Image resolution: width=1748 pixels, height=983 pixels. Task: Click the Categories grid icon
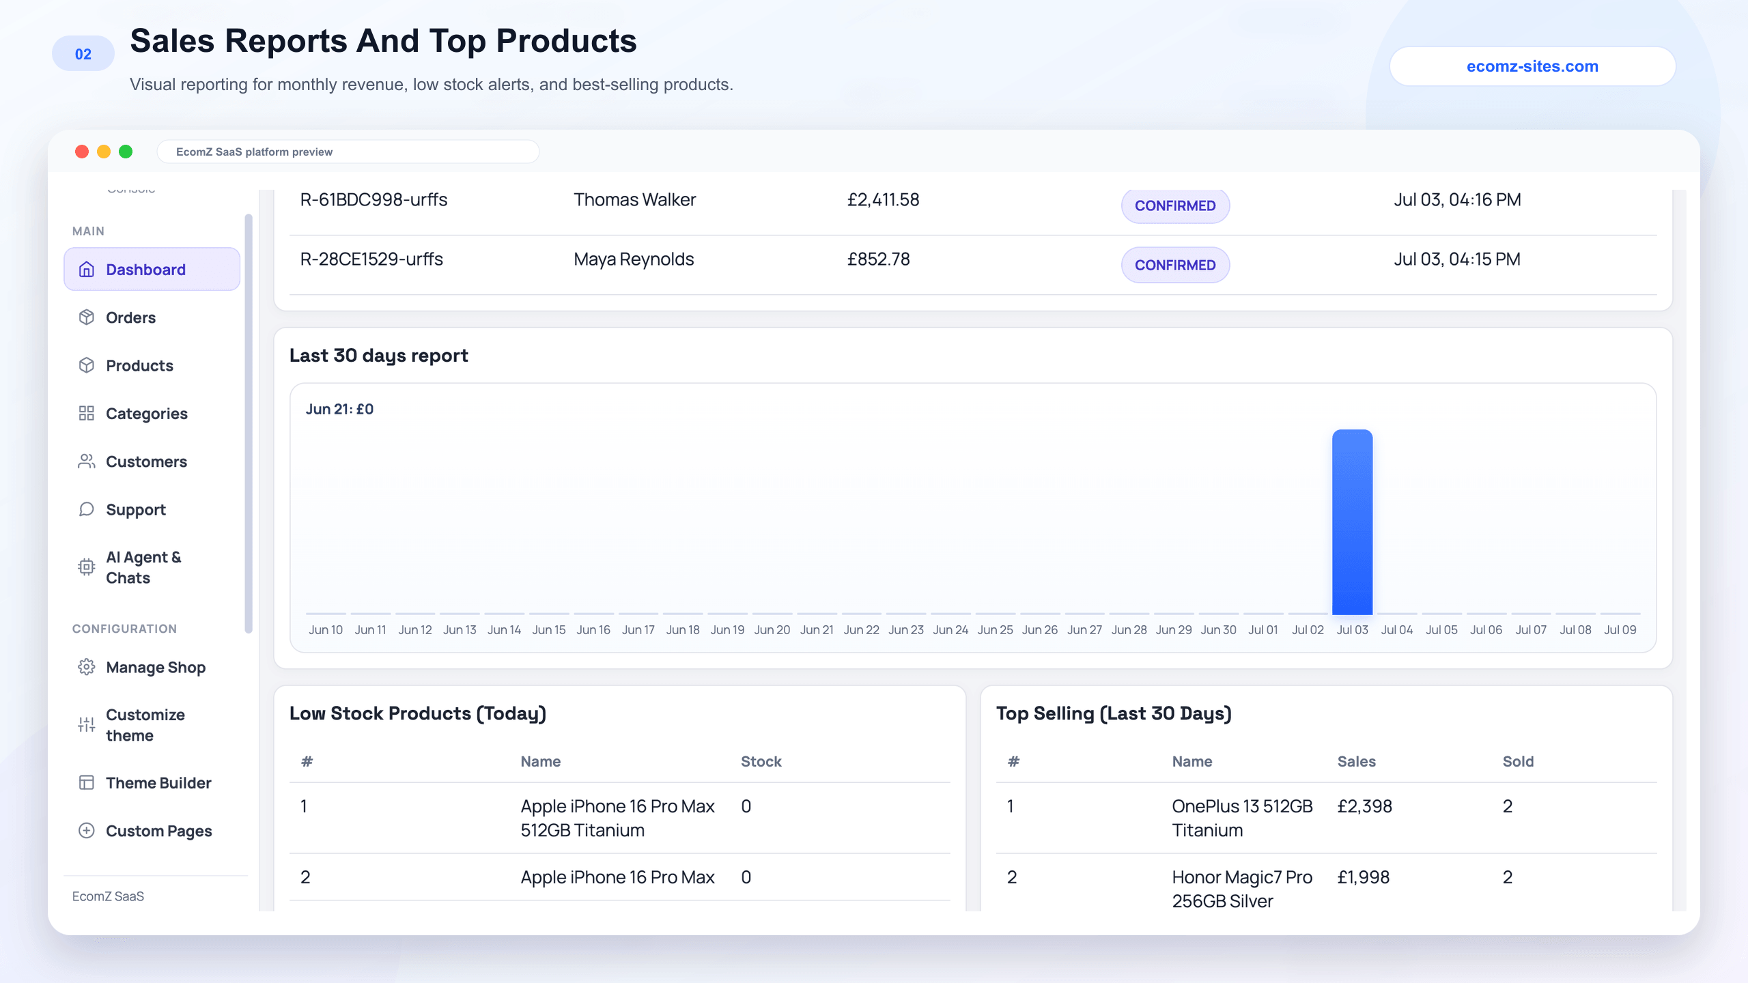[87, 413]
